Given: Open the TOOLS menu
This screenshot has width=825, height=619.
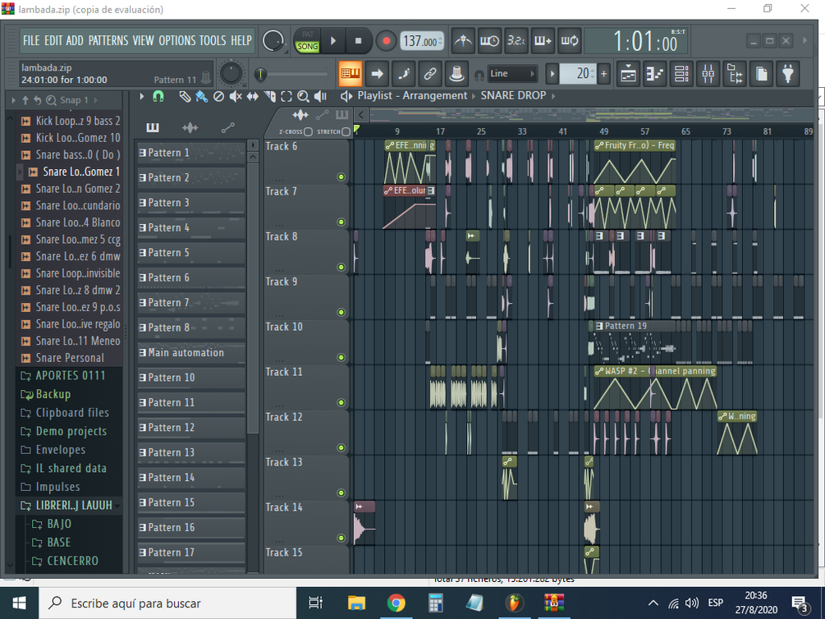Looking at the screenshot, I should click(x=213, y=40).
